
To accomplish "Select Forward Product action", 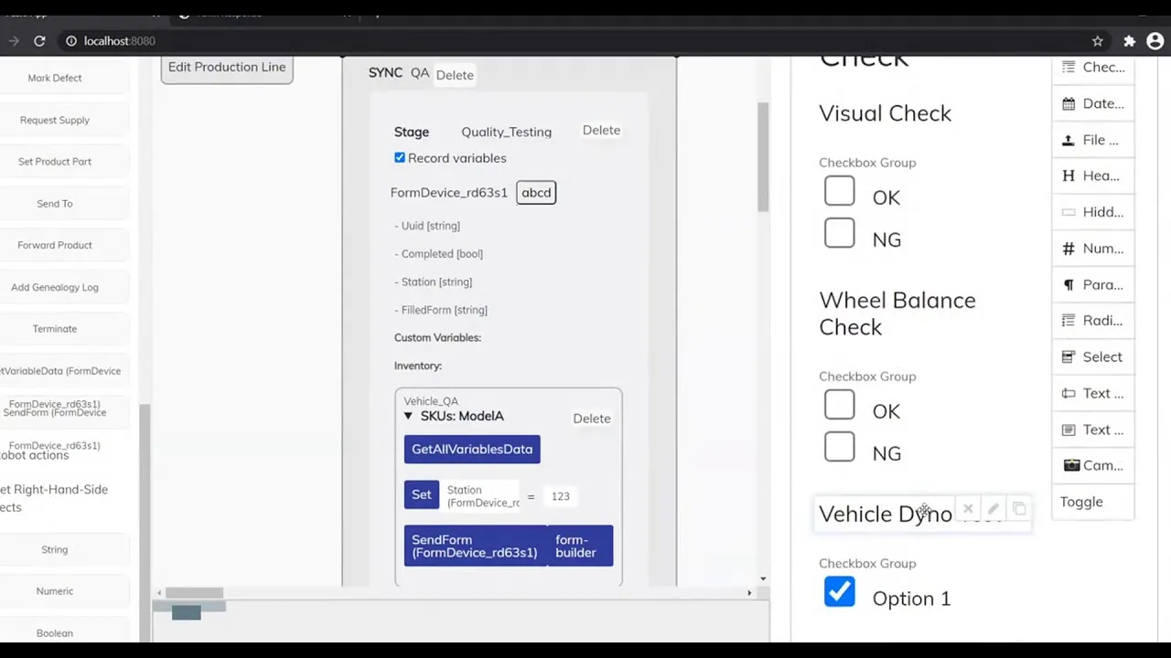I will tap(55, 245).
